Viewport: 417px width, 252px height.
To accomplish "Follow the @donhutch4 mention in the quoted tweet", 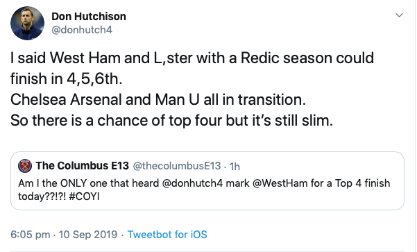I will [192, 183].
